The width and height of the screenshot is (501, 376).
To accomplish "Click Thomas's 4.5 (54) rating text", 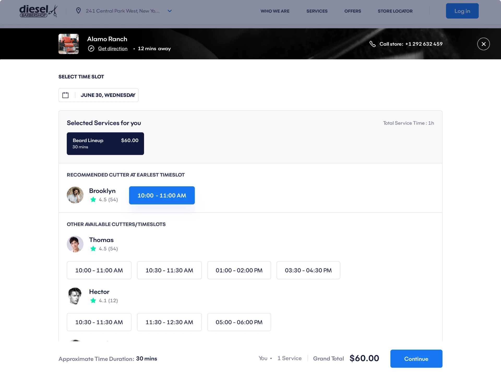I will tap(108, 249).
